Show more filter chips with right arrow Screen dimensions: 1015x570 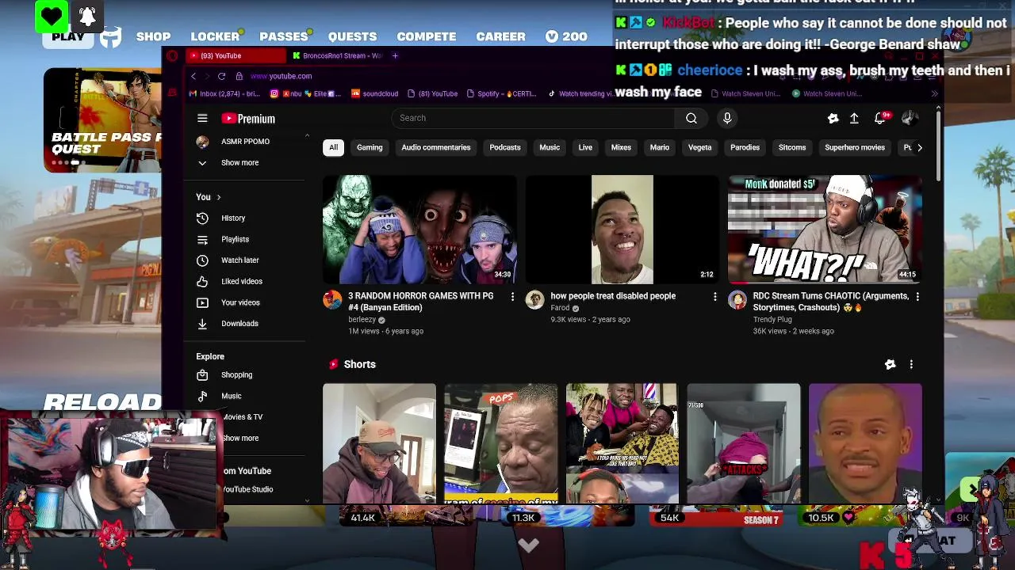pyautogui.click(x=919, y=147)
